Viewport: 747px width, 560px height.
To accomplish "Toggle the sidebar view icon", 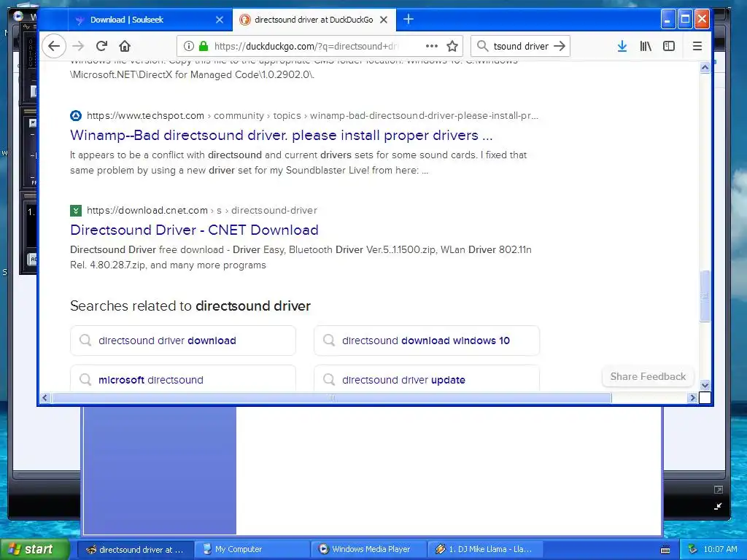I will point(669,46).
